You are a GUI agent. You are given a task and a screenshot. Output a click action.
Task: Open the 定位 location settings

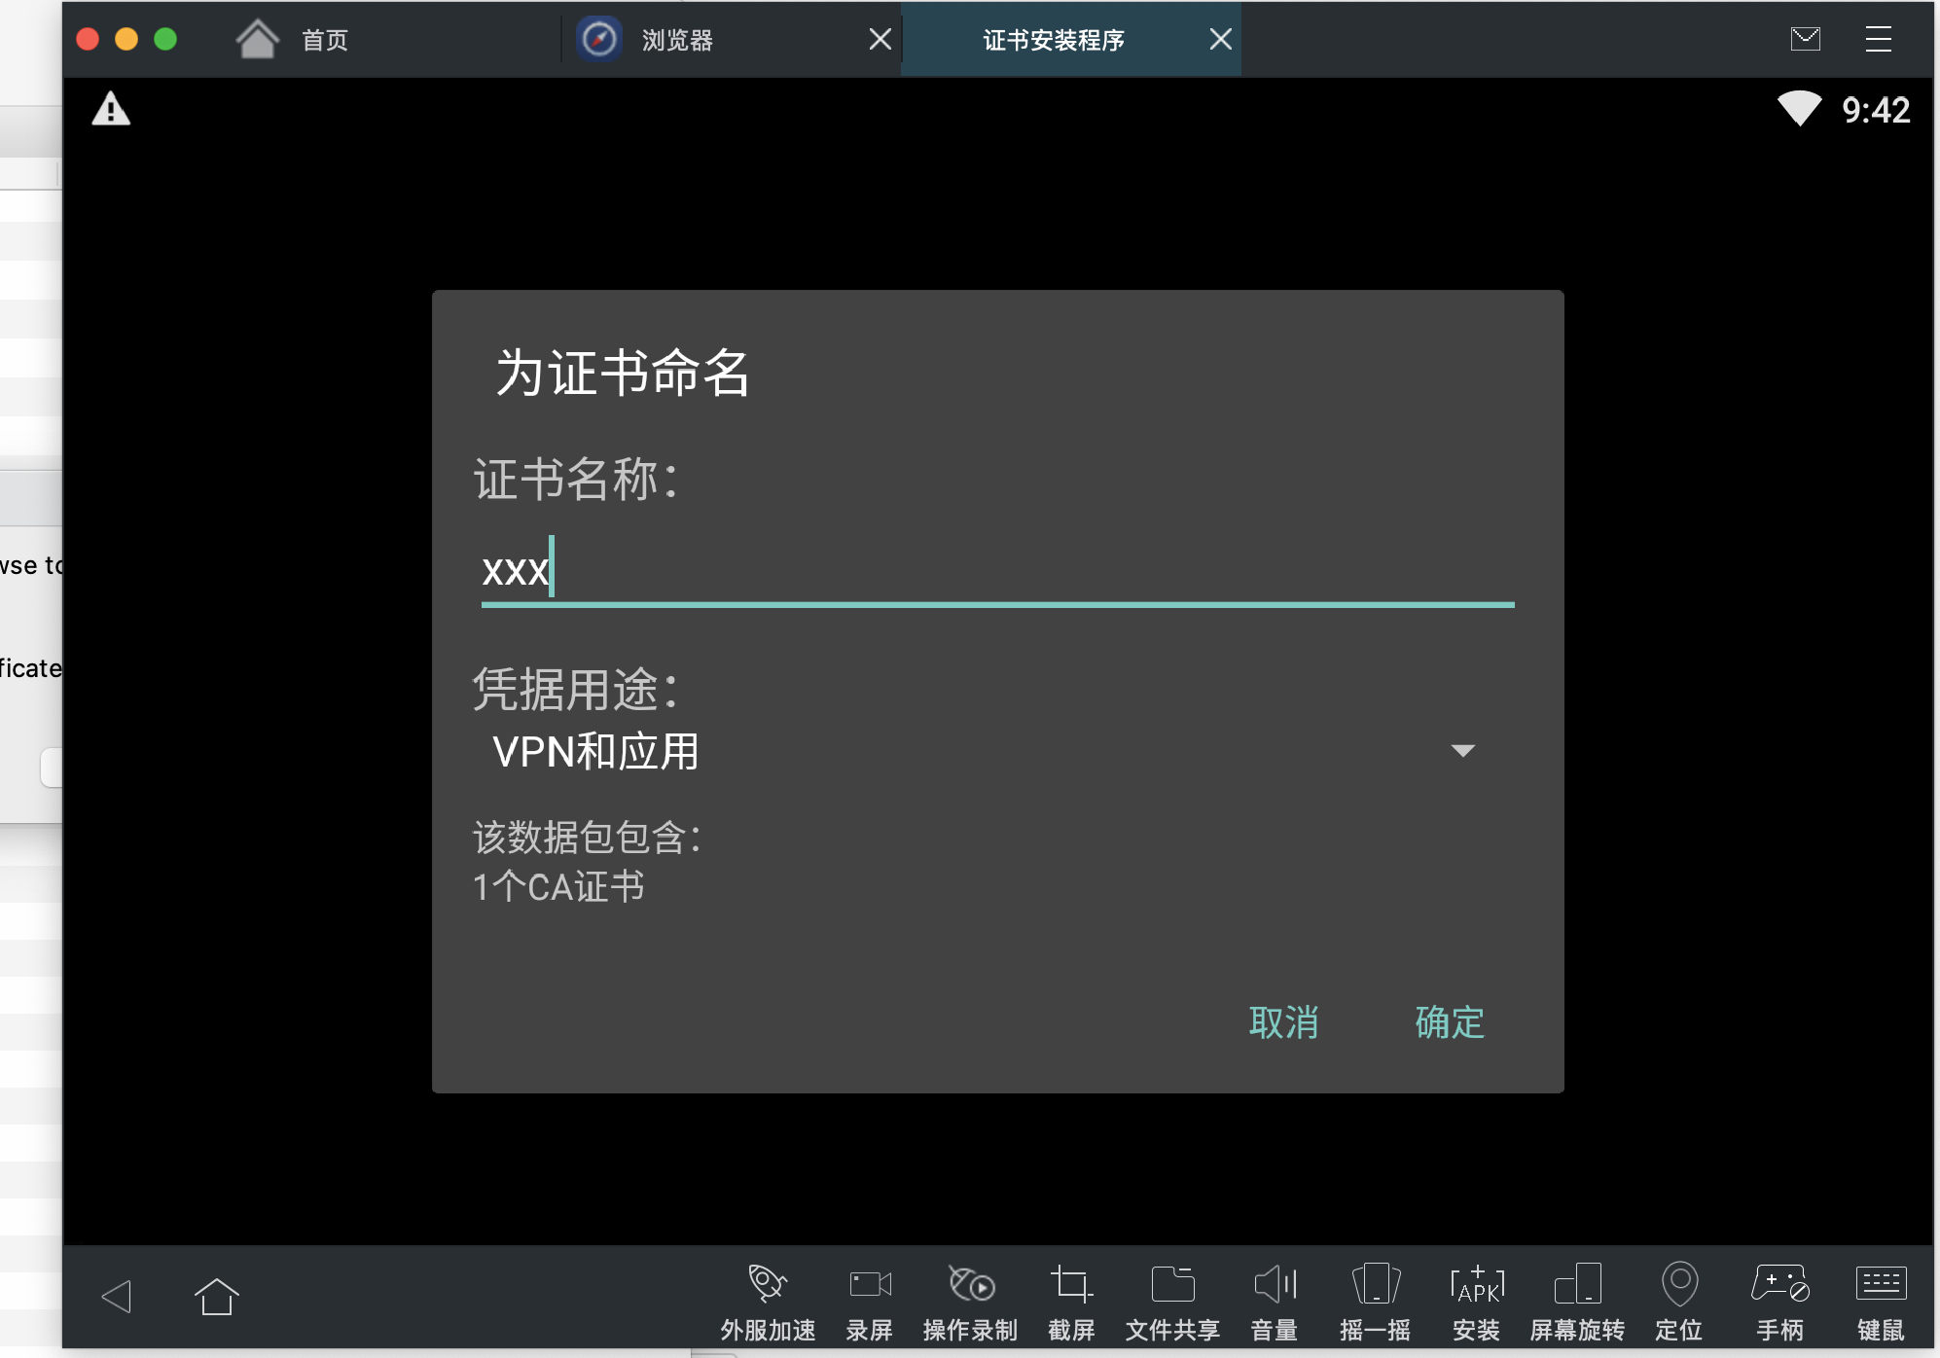click(x=1679, y=1284)
